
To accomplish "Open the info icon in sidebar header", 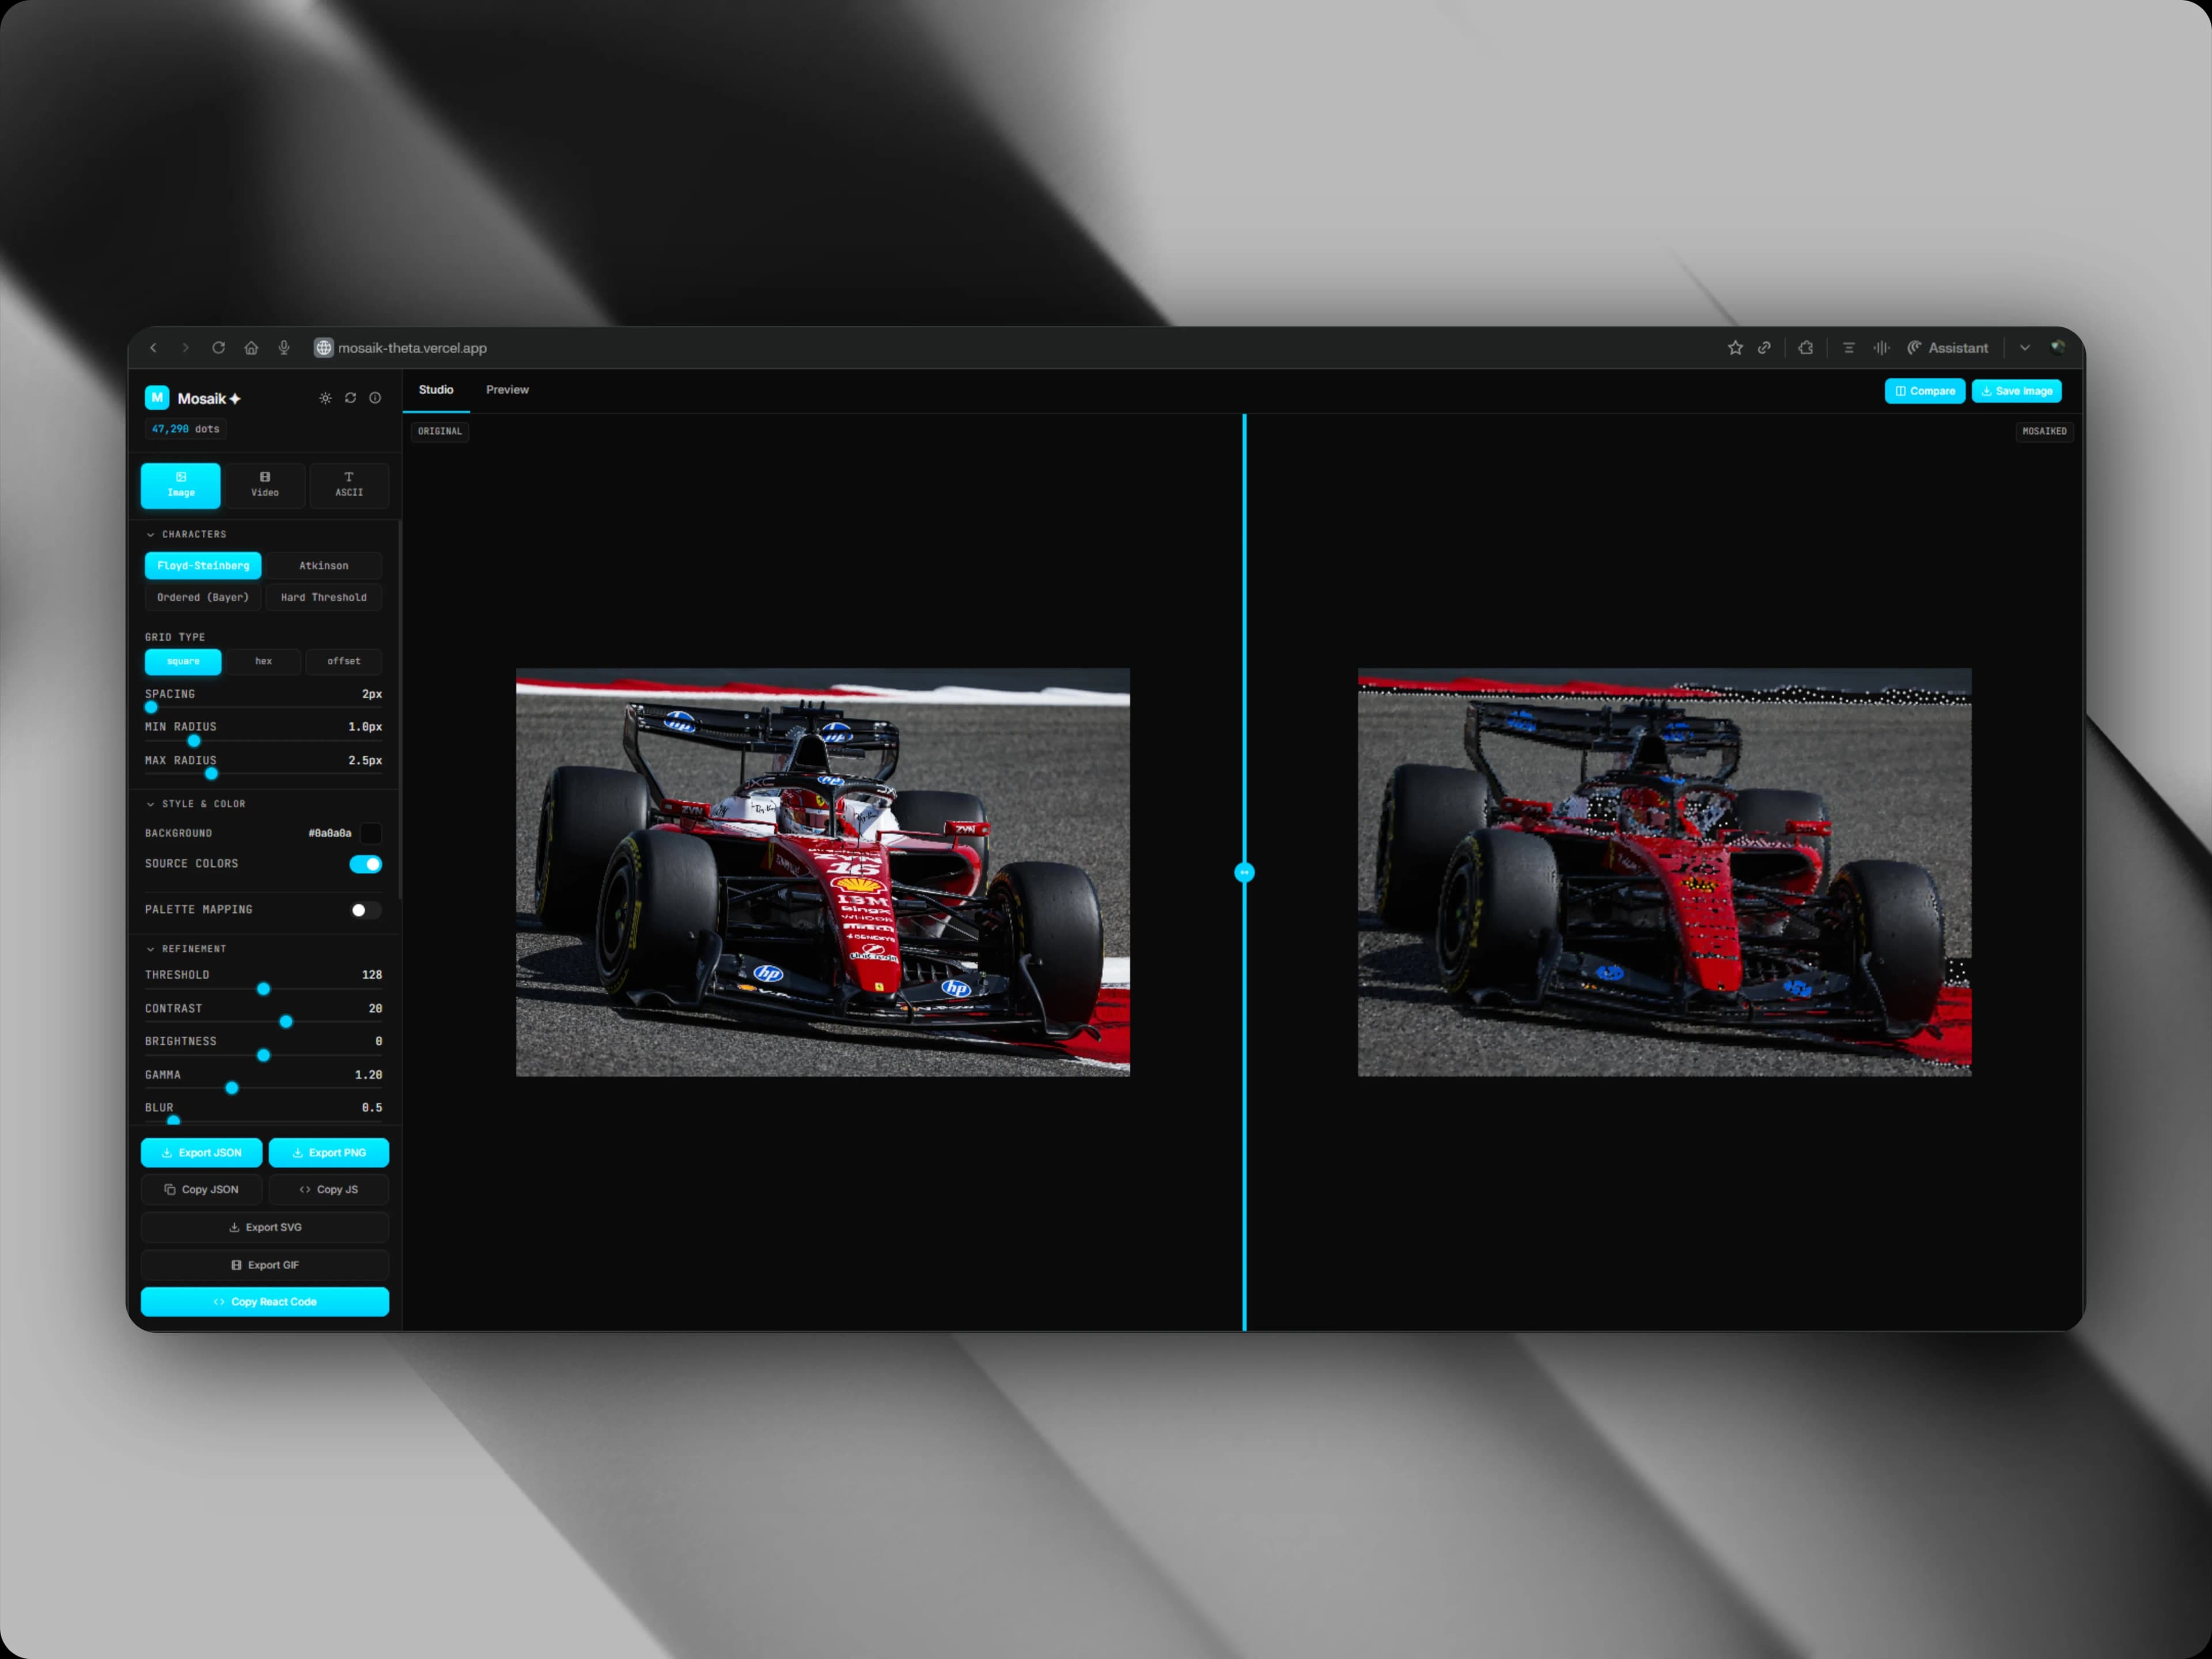I will pyautogui.click(x=375, y=398).
